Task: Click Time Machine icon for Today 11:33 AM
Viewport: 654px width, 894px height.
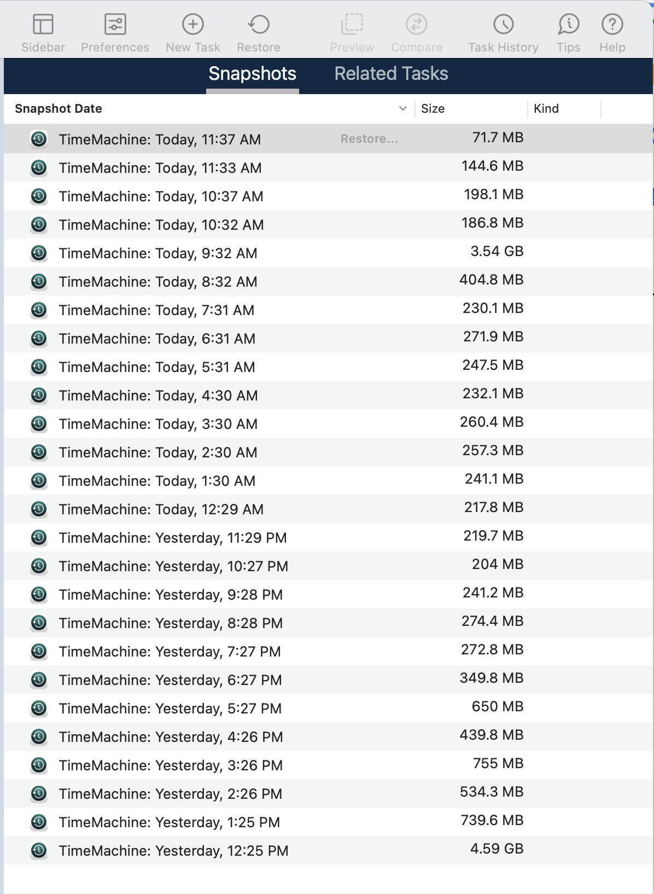Action: tap(39, 167)
